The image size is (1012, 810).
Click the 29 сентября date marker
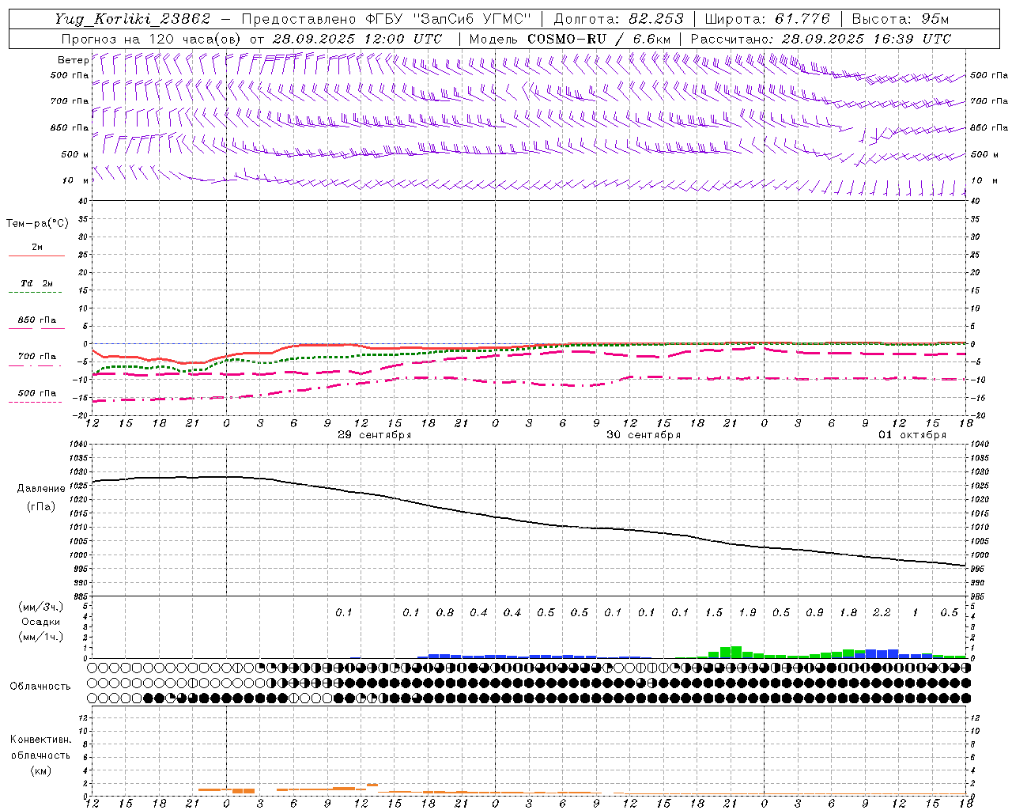tap(374, 435)
